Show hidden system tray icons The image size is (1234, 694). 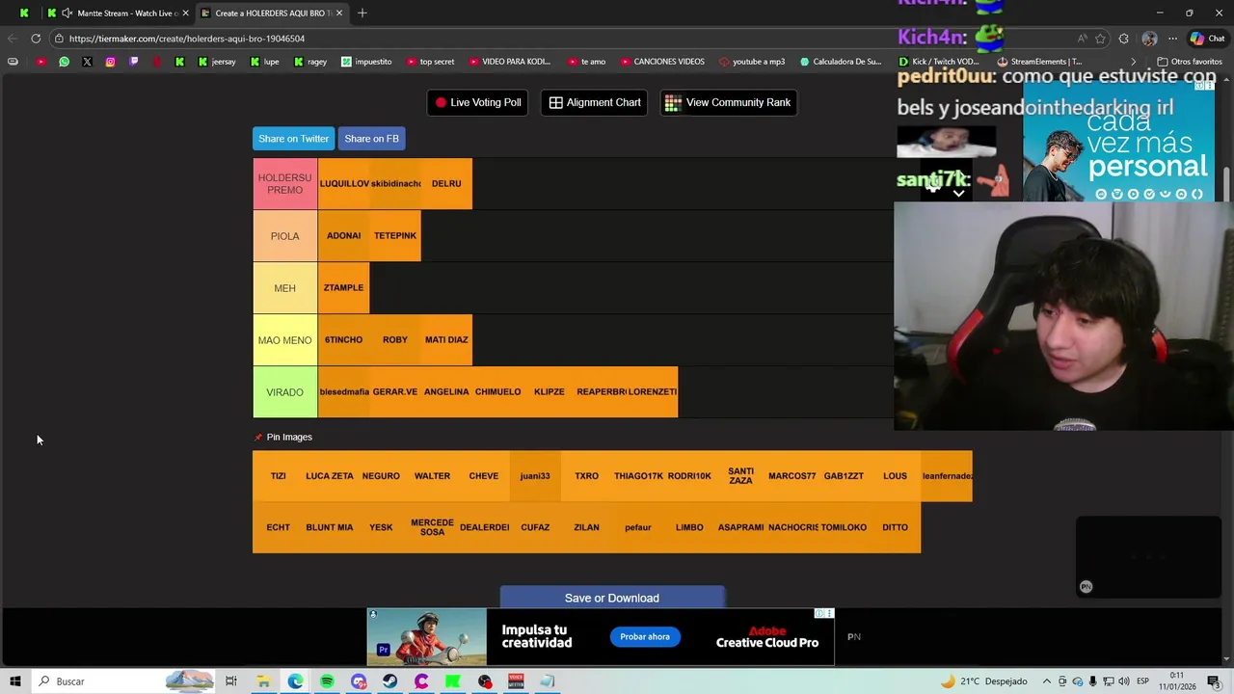[1047, 681]
